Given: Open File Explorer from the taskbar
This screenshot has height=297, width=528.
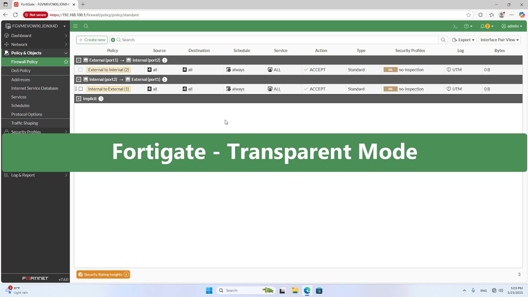Looking at the screenshot, I should pyautogui.click(x=295, y=290).
